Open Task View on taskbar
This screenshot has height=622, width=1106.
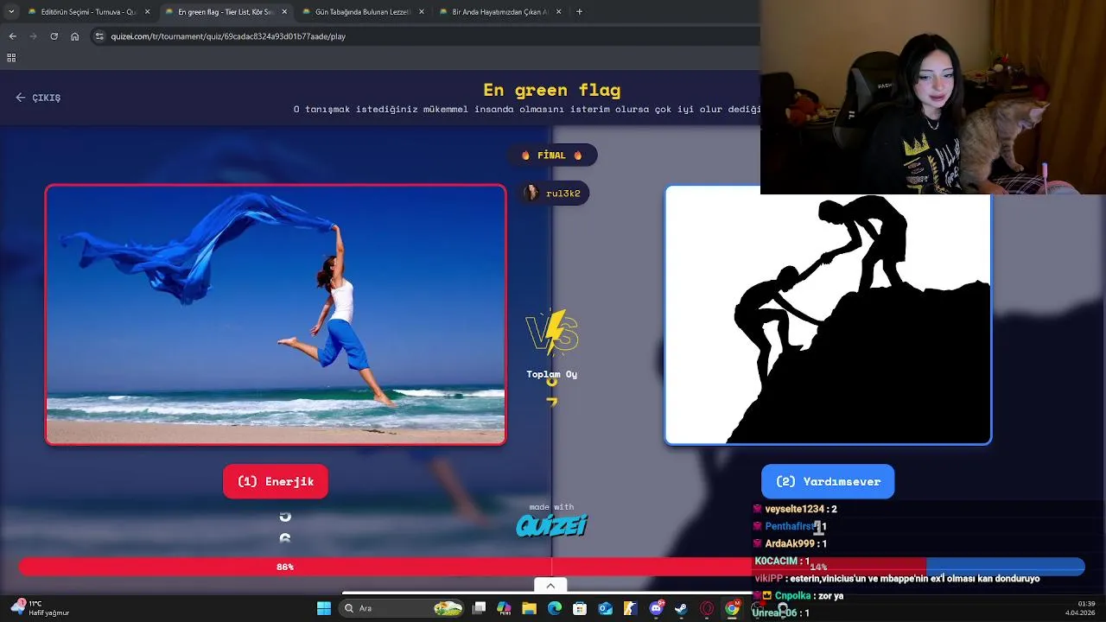(480, 608)
